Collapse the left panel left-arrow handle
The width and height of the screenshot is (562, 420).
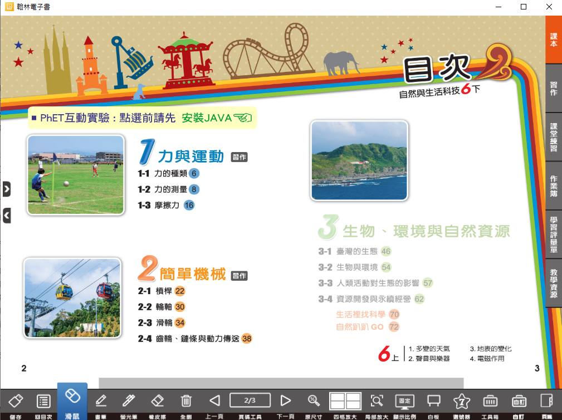point(6,215)
